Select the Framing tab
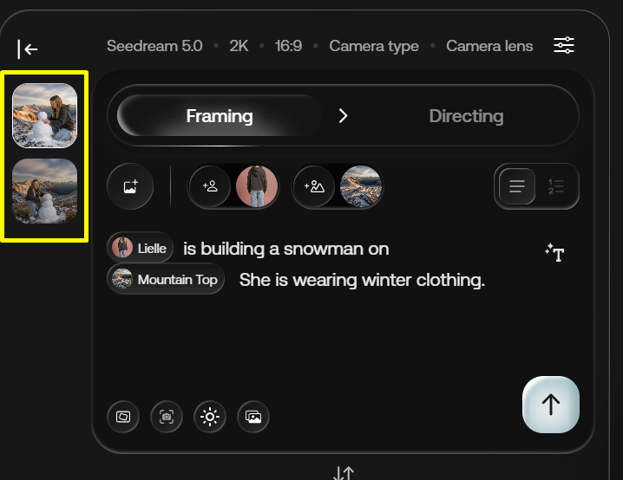 220,116
